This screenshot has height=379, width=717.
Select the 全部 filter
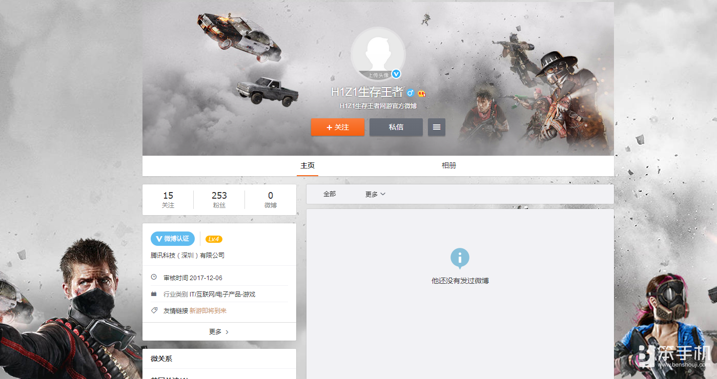pyautogui.click(x=330, y=194)
